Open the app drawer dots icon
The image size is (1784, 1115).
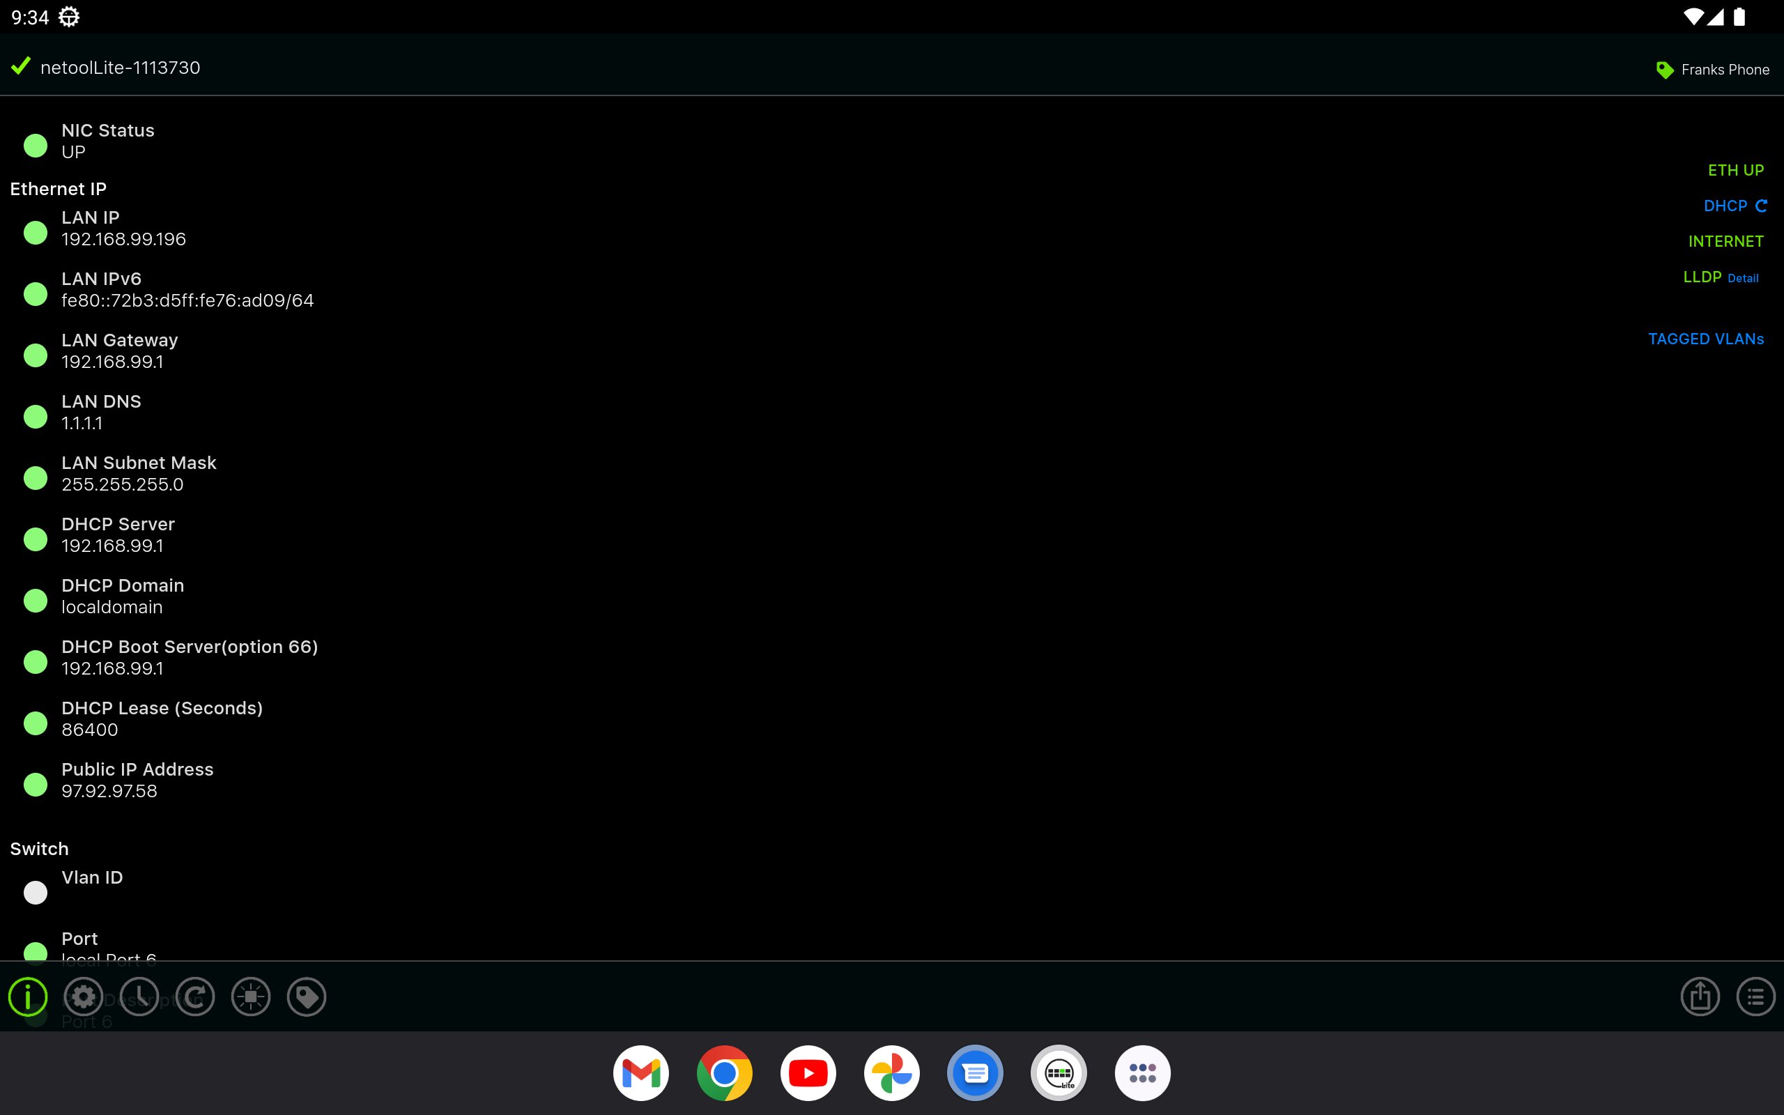tap(1142, 1073)
